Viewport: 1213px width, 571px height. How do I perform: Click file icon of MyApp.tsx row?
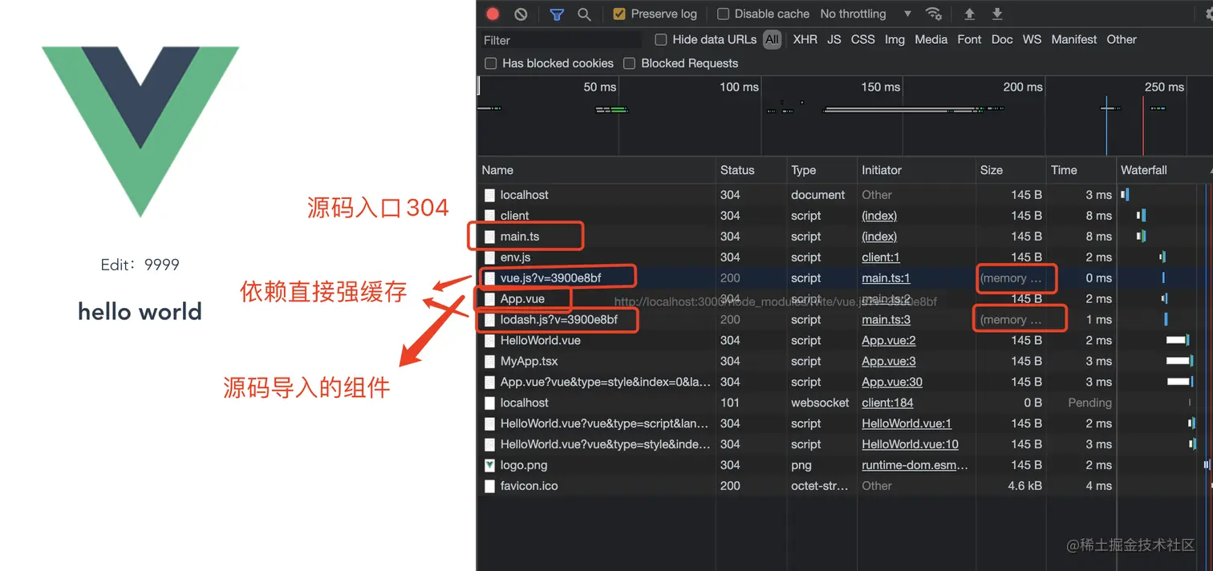489,361
